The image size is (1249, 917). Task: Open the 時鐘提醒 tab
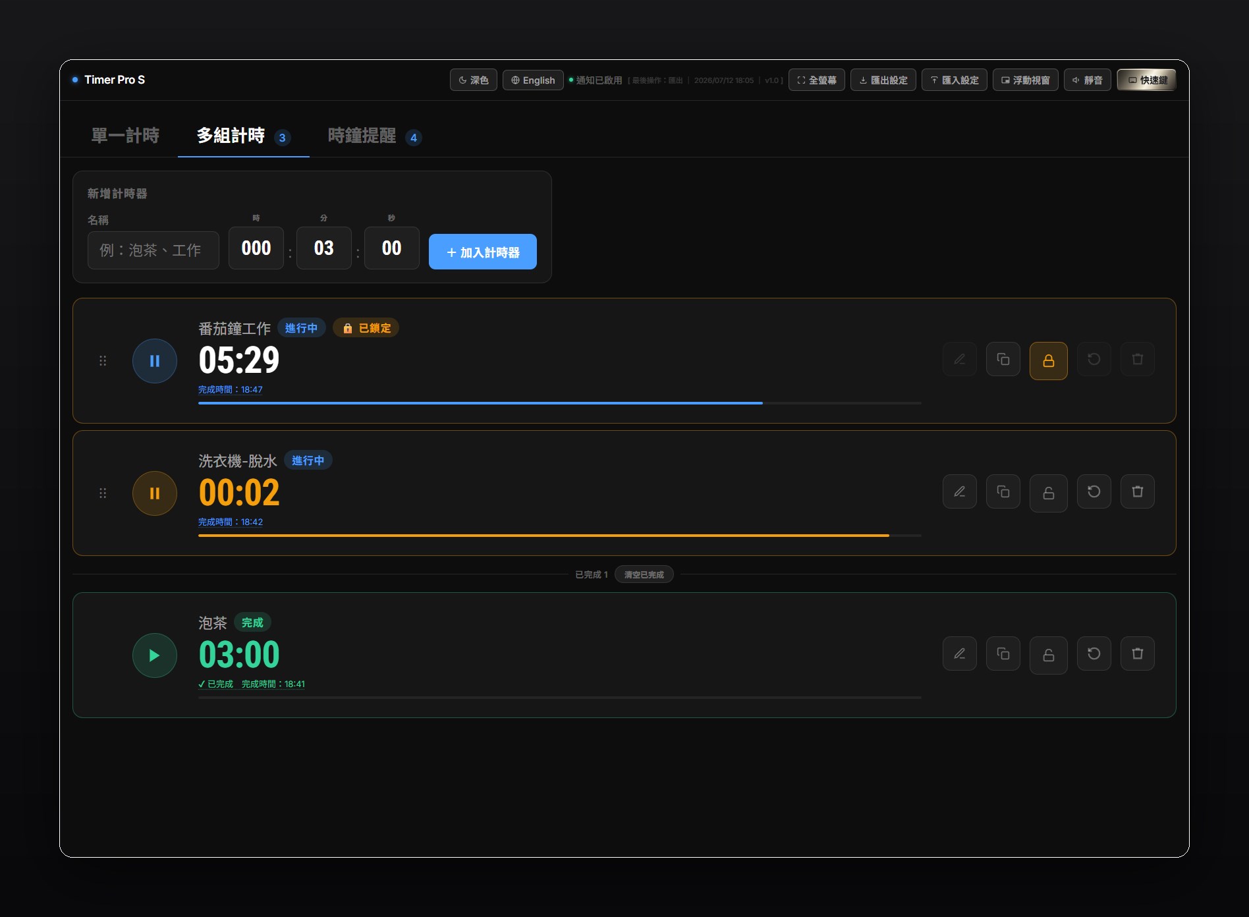tap(375, 136)
